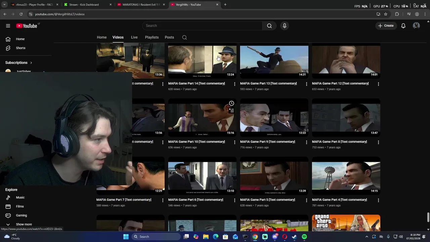
Task: Open MAFIA Game Part 14 title link
Action: tap(197, 83)
